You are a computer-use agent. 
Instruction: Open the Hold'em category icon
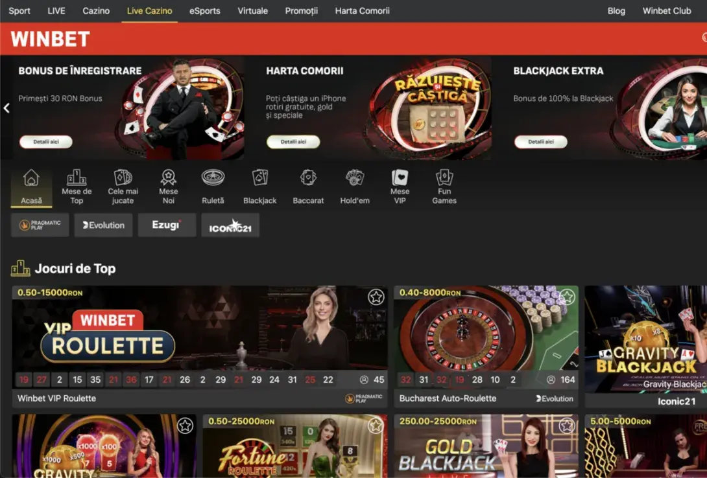[x=355, y=187]
